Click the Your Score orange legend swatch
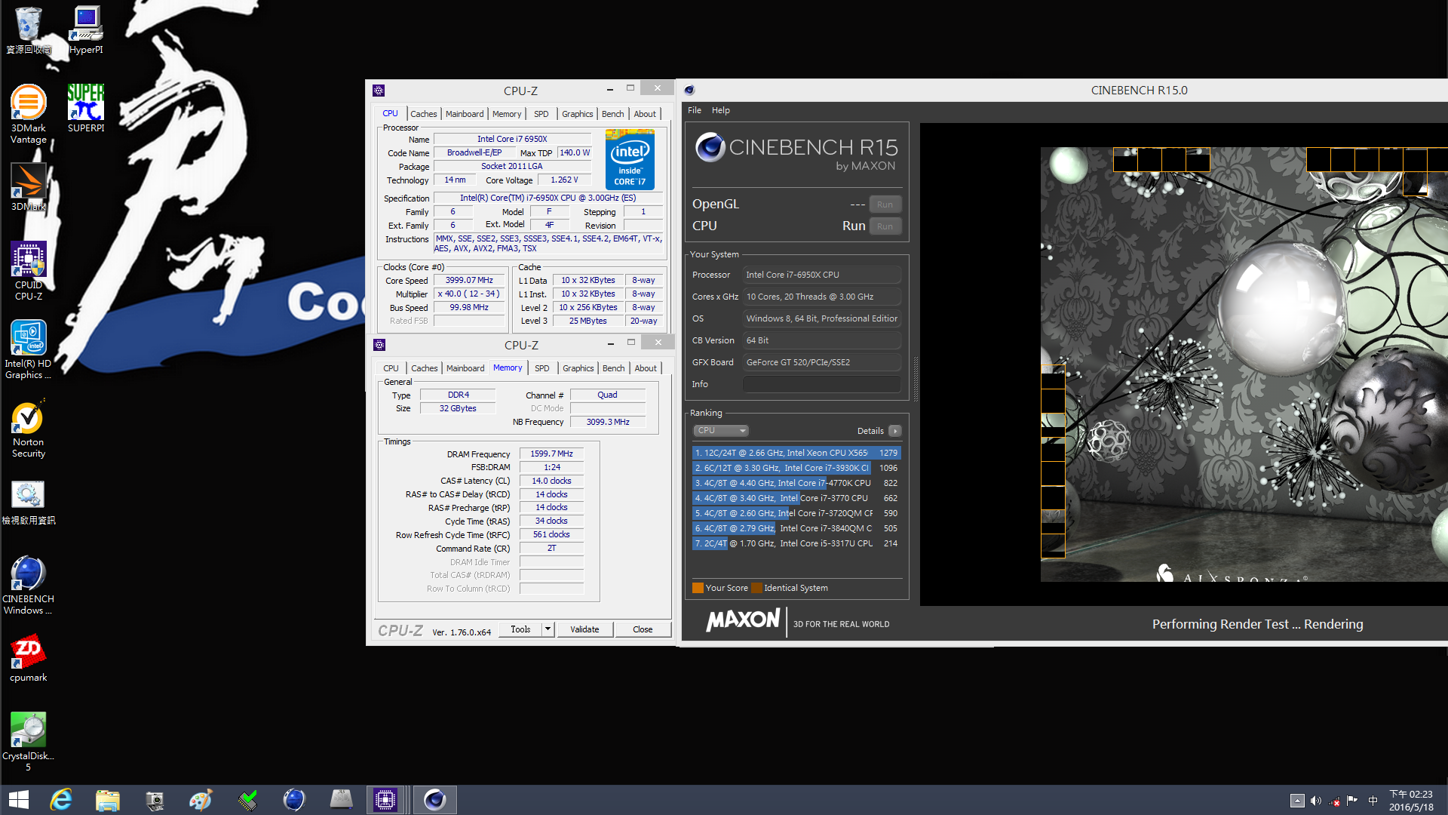This screenshot has height=815, width=1448. (698, 588)
